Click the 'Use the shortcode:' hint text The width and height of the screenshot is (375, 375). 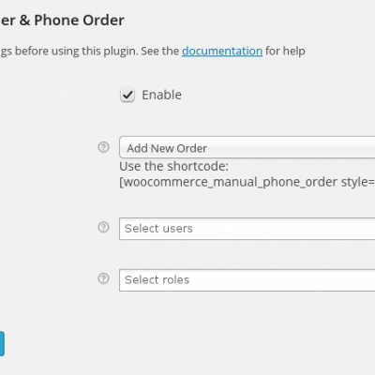(x=173, y=166)
